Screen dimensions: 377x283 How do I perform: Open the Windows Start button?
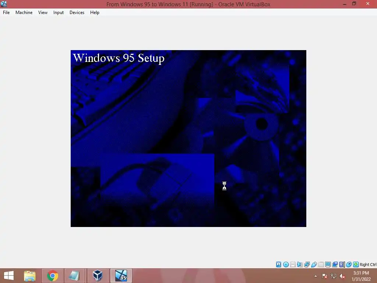[9, 276]
